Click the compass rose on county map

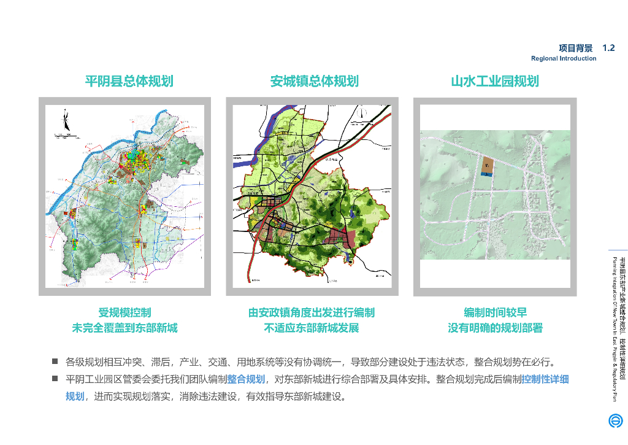point(65,120)
